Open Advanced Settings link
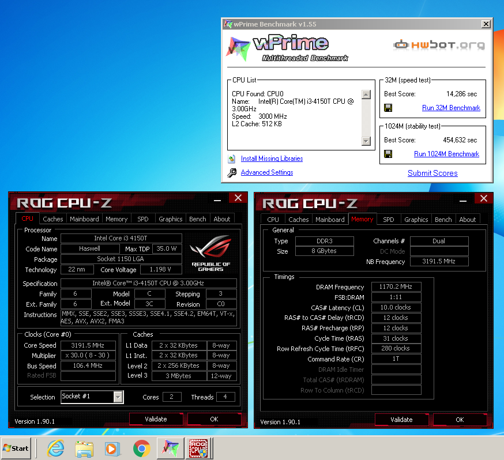Screen dimensions: 504x460 coord(267,172)
